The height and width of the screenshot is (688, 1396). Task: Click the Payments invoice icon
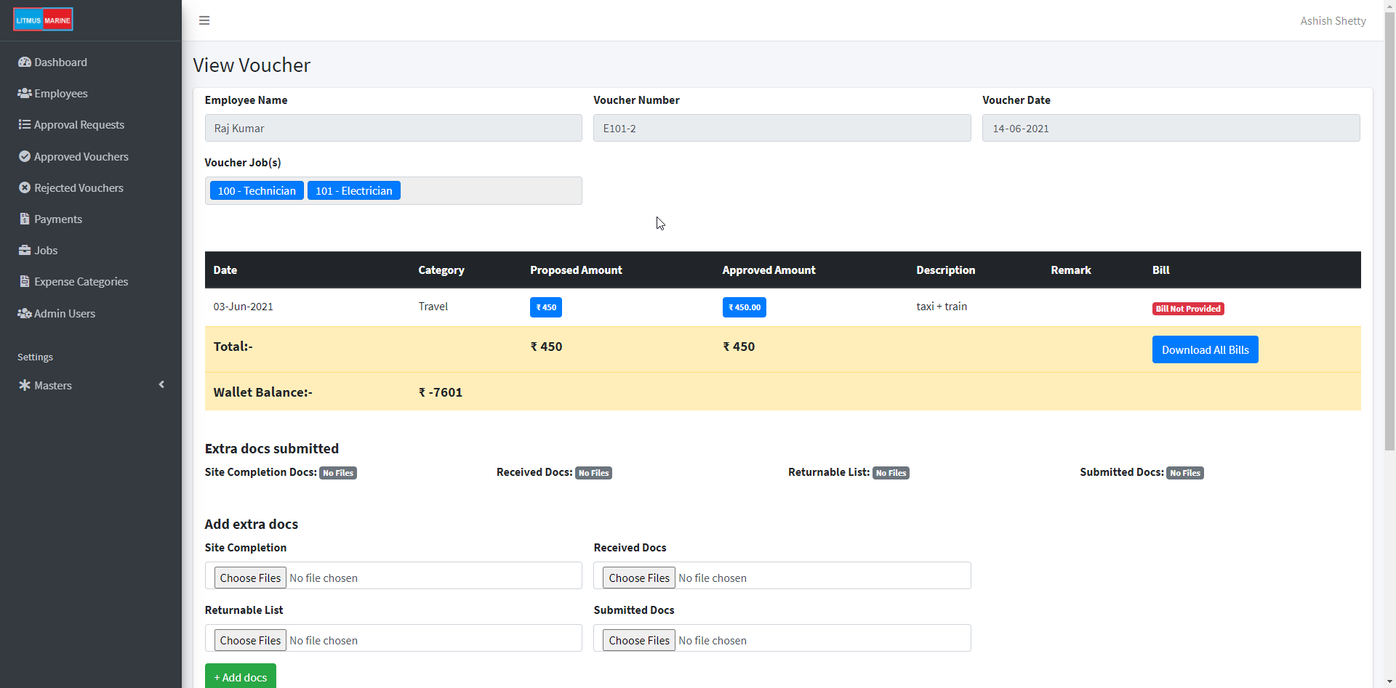(x=25, y=219)
